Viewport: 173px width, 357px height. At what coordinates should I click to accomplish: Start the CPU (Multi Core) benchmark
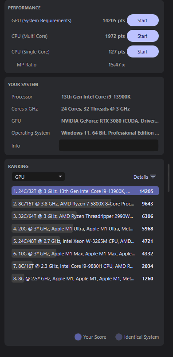pyautogui.click(x=143, y=36)
